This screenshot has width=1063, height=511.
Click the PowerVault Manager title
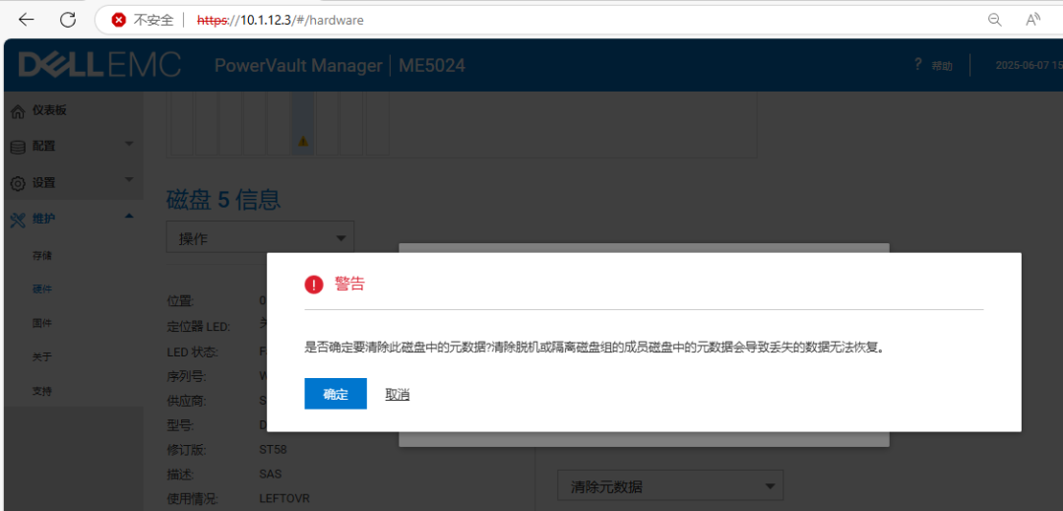tap(298, 66)
